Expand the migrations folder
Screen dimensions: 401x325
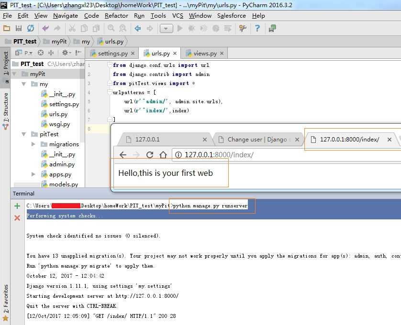click(x=33, y=144)
